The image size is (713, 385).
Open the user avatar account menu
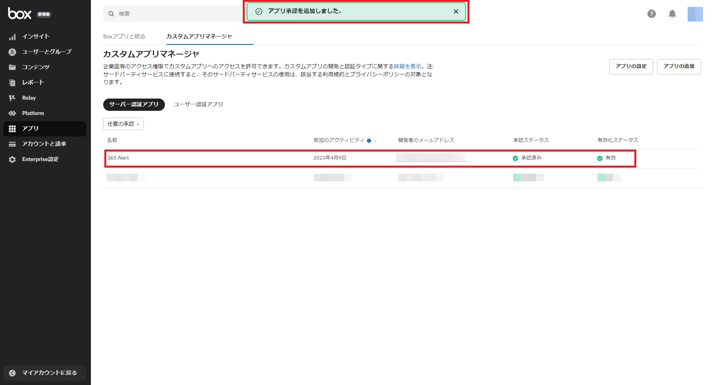[x=695, y=14]
